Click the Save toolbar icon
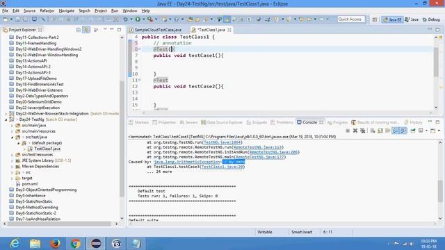Image resolution: width=445 pixels, height=250 pixels. (x=17, y=19)
